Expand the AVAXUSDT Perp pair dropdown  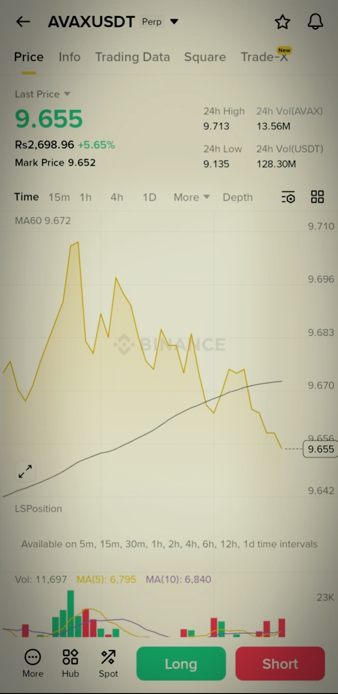click(174, 22)
